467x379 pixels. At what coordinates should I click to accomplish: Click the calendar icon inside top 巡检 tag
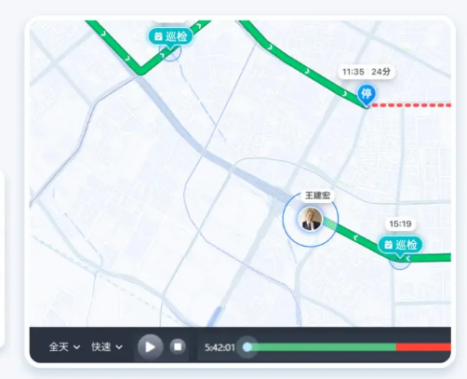point(158,36)
